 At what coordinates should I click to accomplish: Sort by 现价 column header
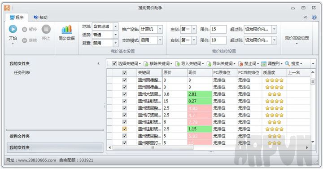(x=200, y=73)
